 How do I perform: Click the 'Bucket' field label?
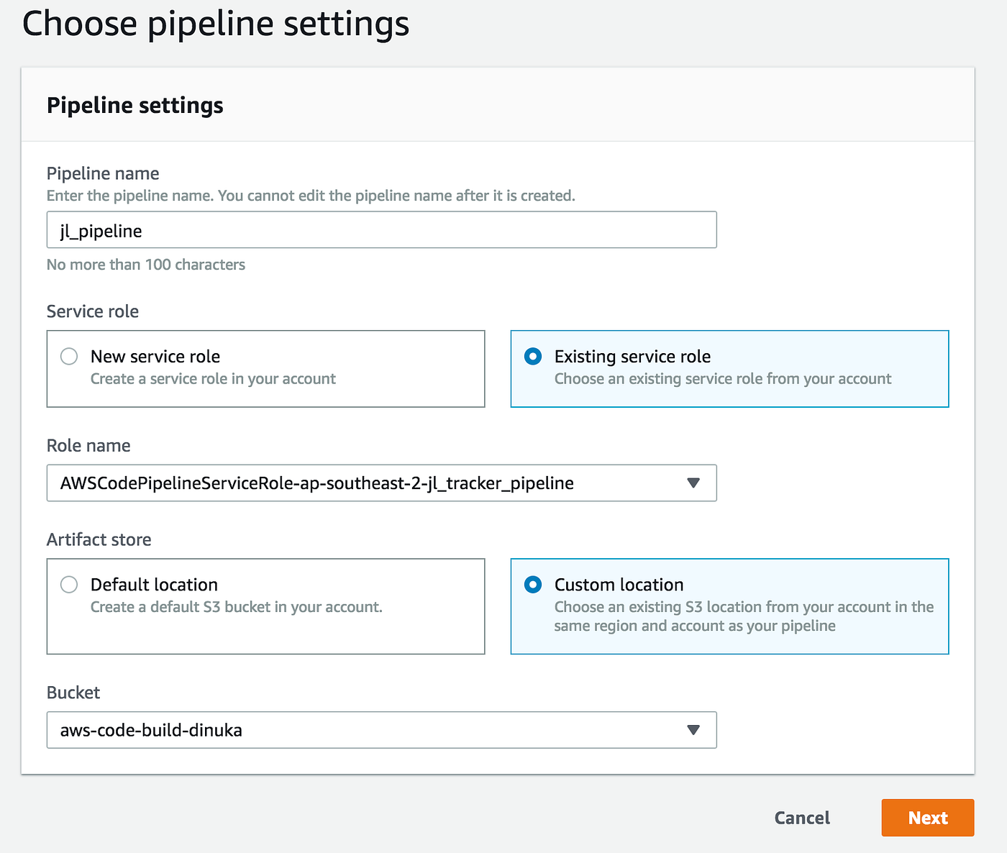[x=73, y=693]
